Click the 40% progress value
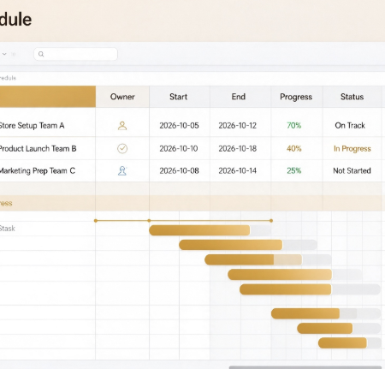This screenshot has width=385, height=369. 294,148
